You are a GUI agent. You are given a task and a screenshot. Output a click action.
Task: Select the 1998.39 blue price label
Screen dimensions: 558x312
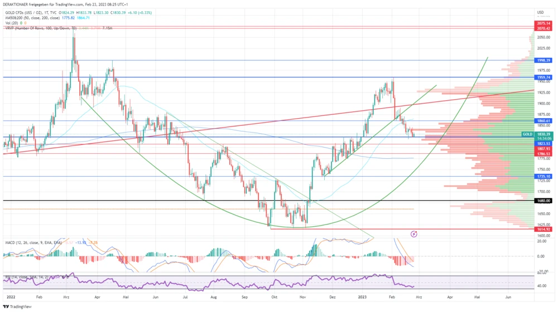point(544,60)
